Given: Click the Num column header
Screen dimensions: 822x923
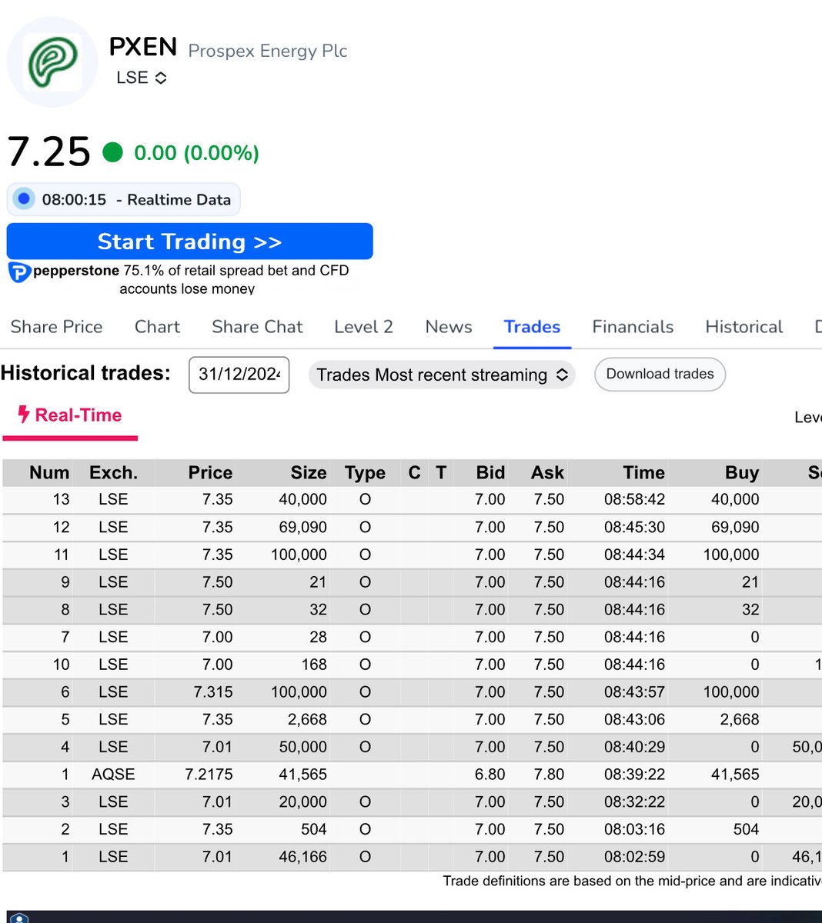Looking at the screenshot, I should tap(49, 472).
